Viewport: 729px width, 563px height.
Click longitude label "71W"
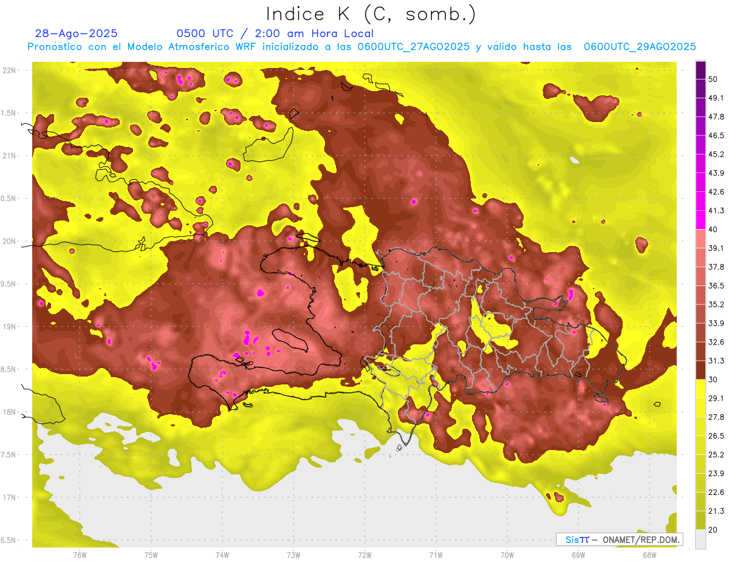click(x=436, y=554)
